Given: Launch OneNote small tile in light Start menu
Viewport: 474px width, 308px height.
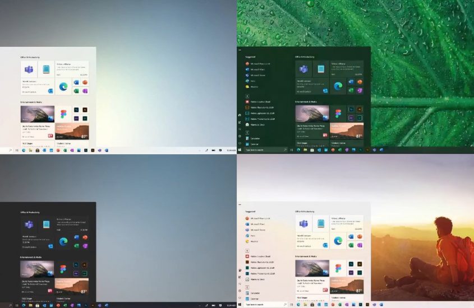Looking at the screenshot, I should [x=85, y=91].
